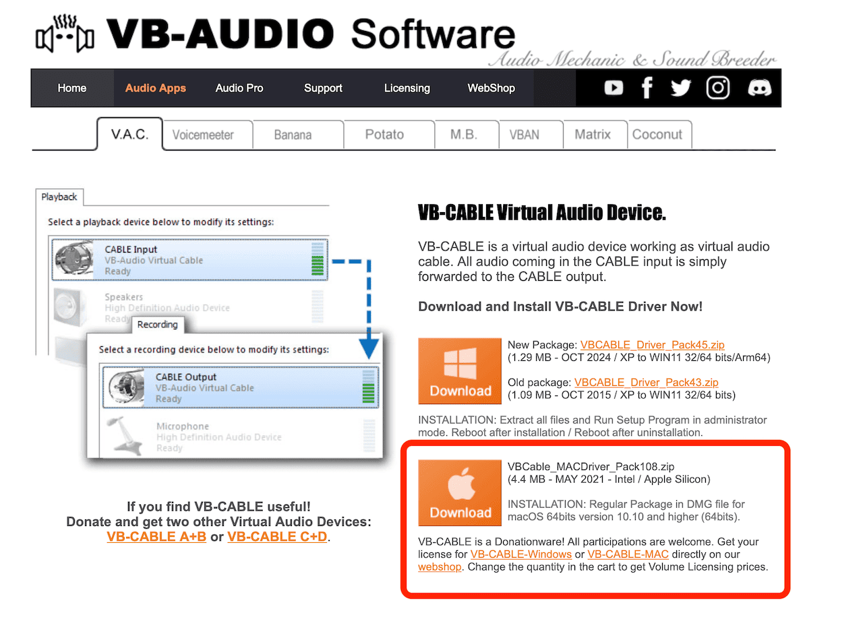This screenshot has height=623, width=863.
Task: Open the VB-CABLE A+B link
Action: click(x=156, y=537)
